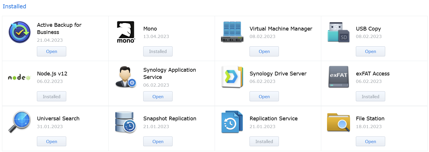The image size is (429, 152).
Task: Click the Virtual Machine Manager icon
Action: click(232, 32)
